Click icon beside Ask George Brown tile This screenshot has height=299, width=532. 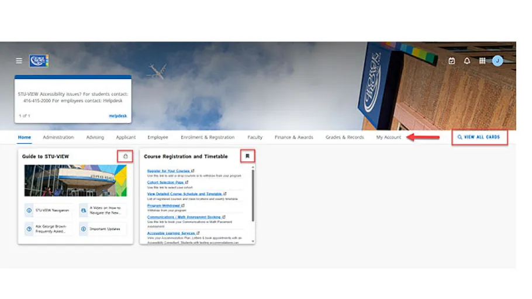click(x=29, y=229)
